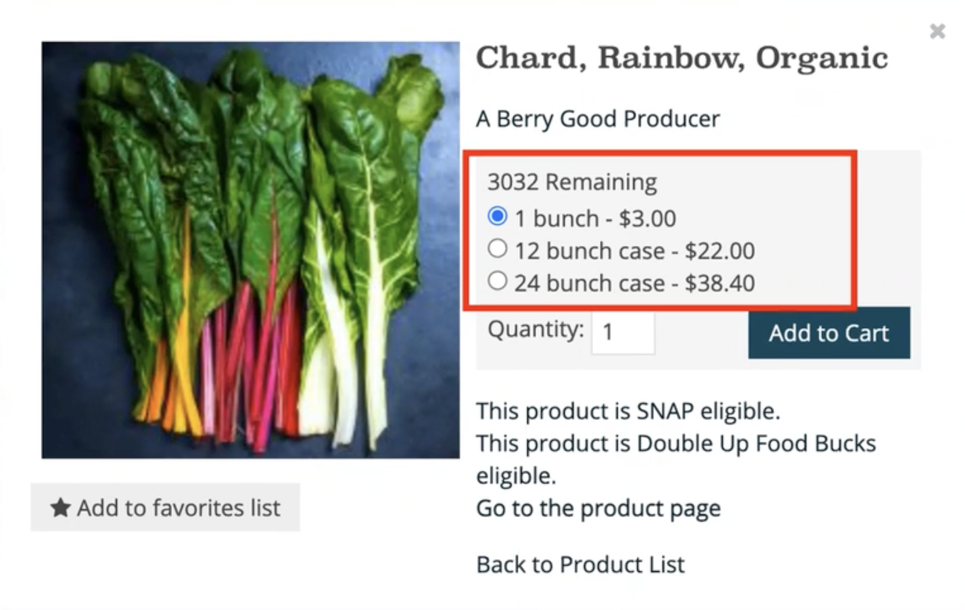Click the 'Add to favorites list' text
Screen dimensions: 965x610
[x=178, y=507]
